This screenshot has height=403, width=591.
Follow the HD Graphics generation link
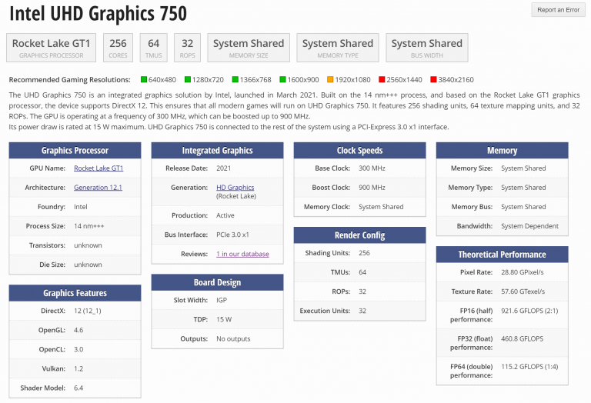(235, 187)
